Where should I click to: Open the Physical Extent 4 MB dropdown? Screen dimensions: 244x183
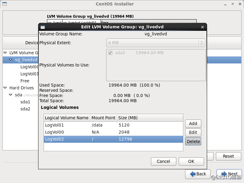tap(156, 43)
